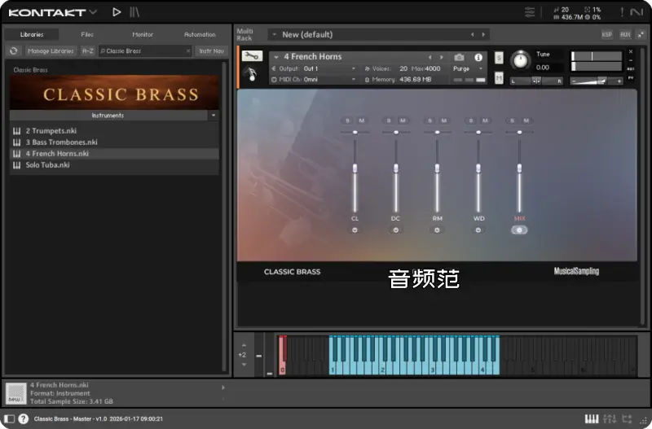Toggle the MIX channel power button

(519, 230)
